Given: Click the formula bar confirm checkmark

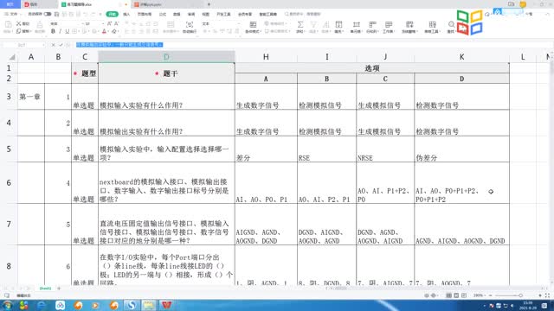Looking at the screenshot, I should tap(61, 45).
